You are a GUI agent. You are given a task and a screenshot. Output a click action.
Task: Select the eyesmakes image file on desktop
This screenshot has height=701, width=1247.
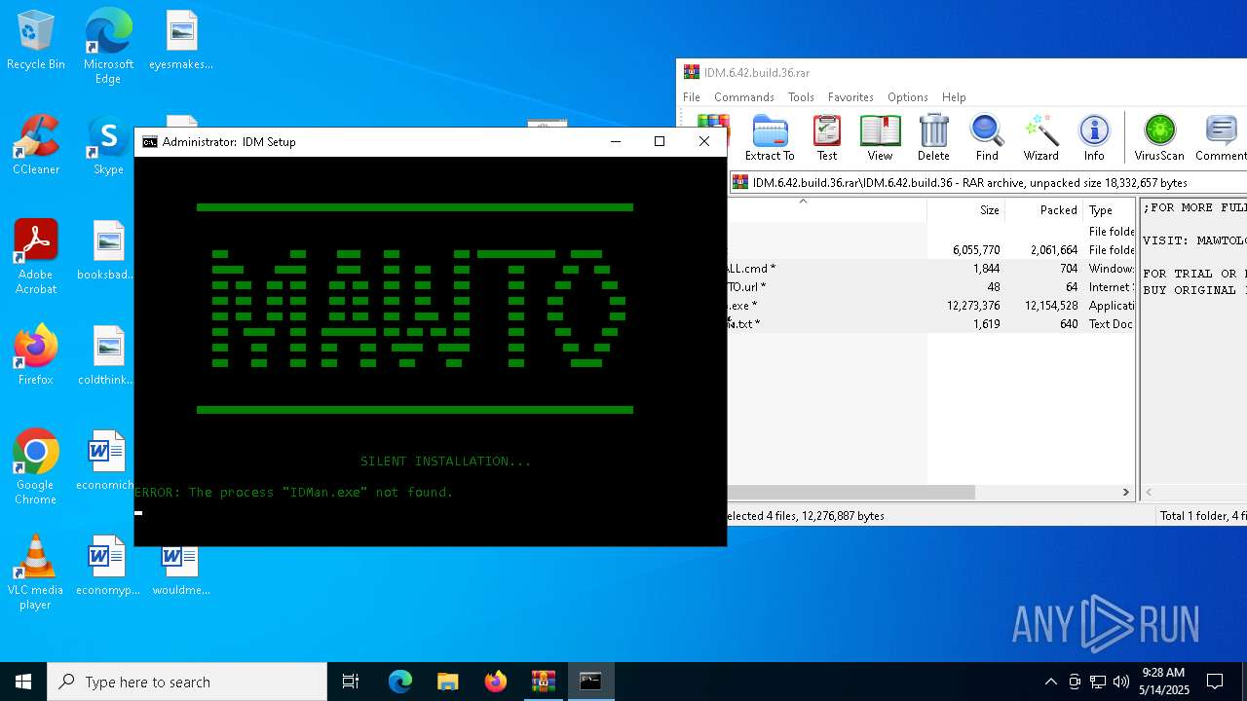coord(181,41)
